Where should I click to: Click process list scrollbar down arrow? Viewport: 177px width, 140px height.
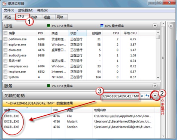(158, 78)
